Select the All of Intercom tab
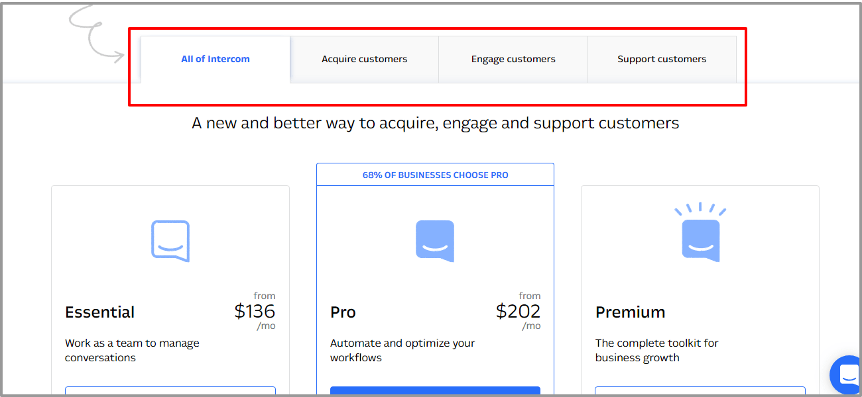Viewport: 862px width, 397px height. click(215, 59)
